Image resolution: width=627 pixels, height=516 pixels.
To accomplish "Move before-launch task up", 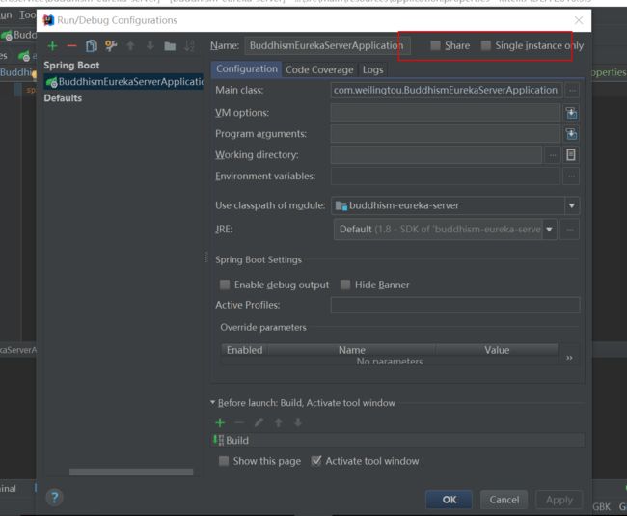I will (279, 422).
